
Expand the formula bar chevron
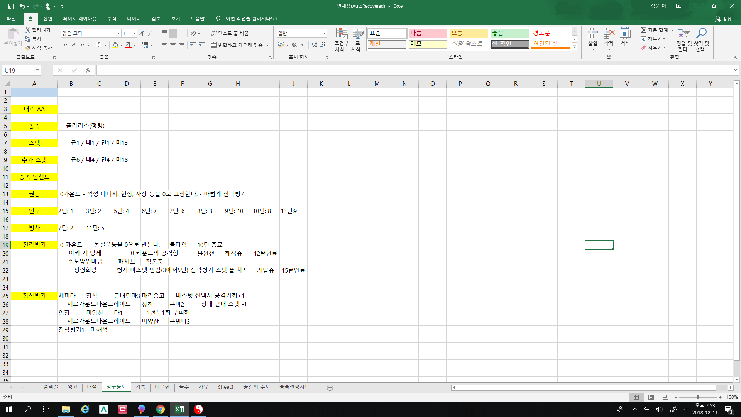click(736, 70)
